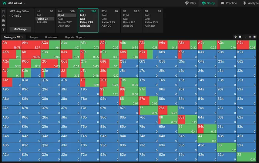Image resolution: width=259 pixels, height=163 pixels.
Task: Click the bookmark icon in left sidebar
Action: tap(3, 11)
